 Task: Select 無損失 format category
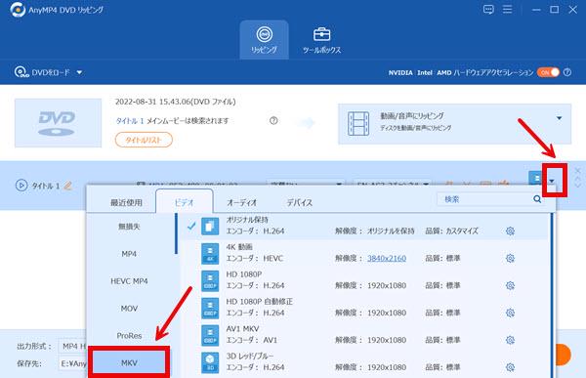click(x=129, y=227)
